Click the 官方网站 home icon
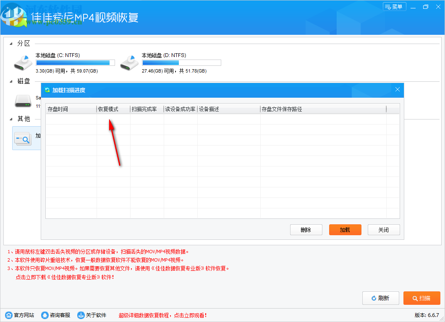 click(x=9, y=315)
